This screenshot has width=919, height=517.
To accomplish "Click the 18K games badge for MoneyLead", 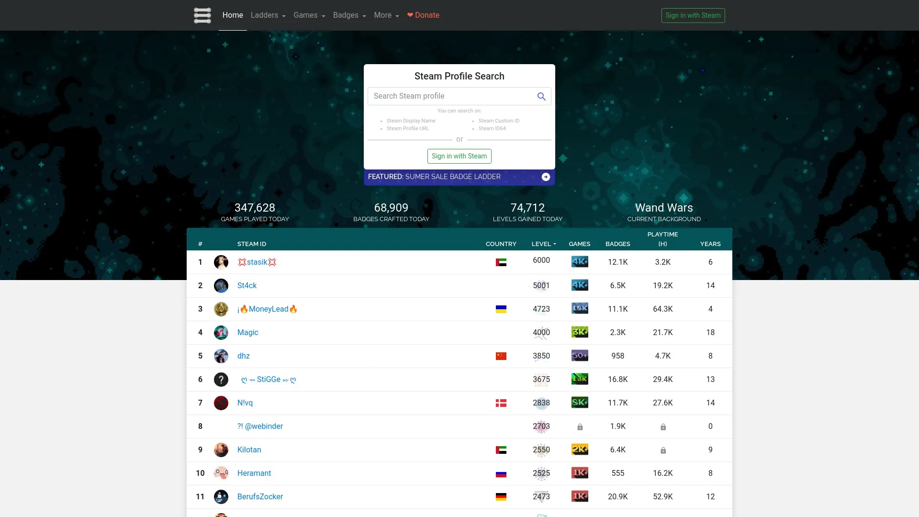I will (x=580, y=309).
